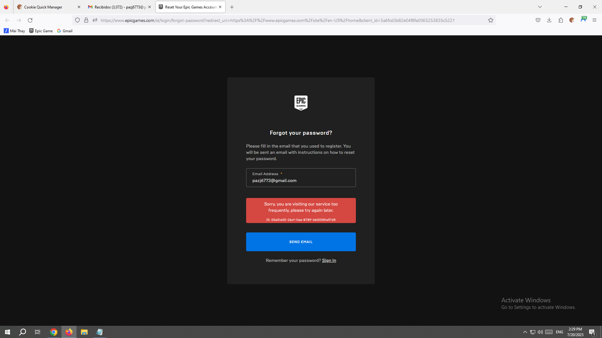Image resolution: width=602 pixels, height=338 pixels.
Task: Focus the Email Address input field
Action: pos(301,178)
